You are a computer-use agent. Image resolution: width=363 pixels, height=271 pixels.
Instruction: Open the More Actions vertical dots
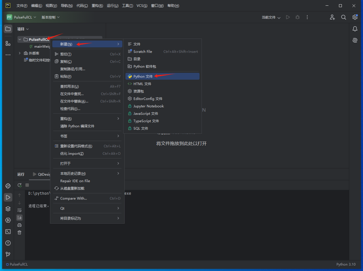[307, 17]
